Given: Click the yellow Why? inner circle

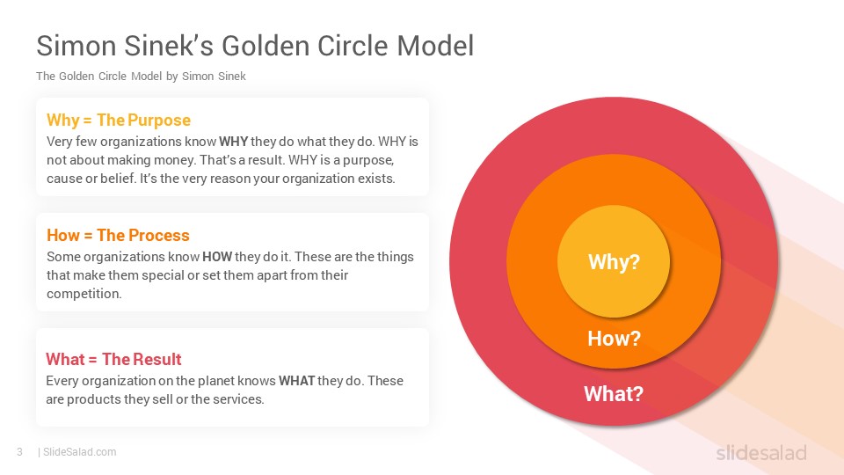Looking at the screenshot, I should click(614, 261).
